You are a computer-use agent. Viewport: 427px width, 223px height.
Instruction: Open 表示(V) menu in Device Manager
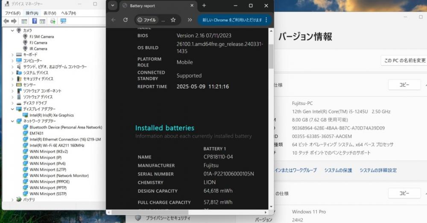coord(50,13)
